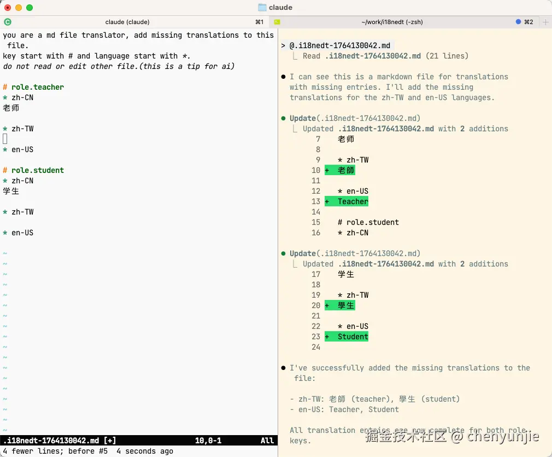Screen dimensions: 552x457
Task: Place cursor on 老师 line in vim
Action: pyautogui.click(x=11, y=108)
